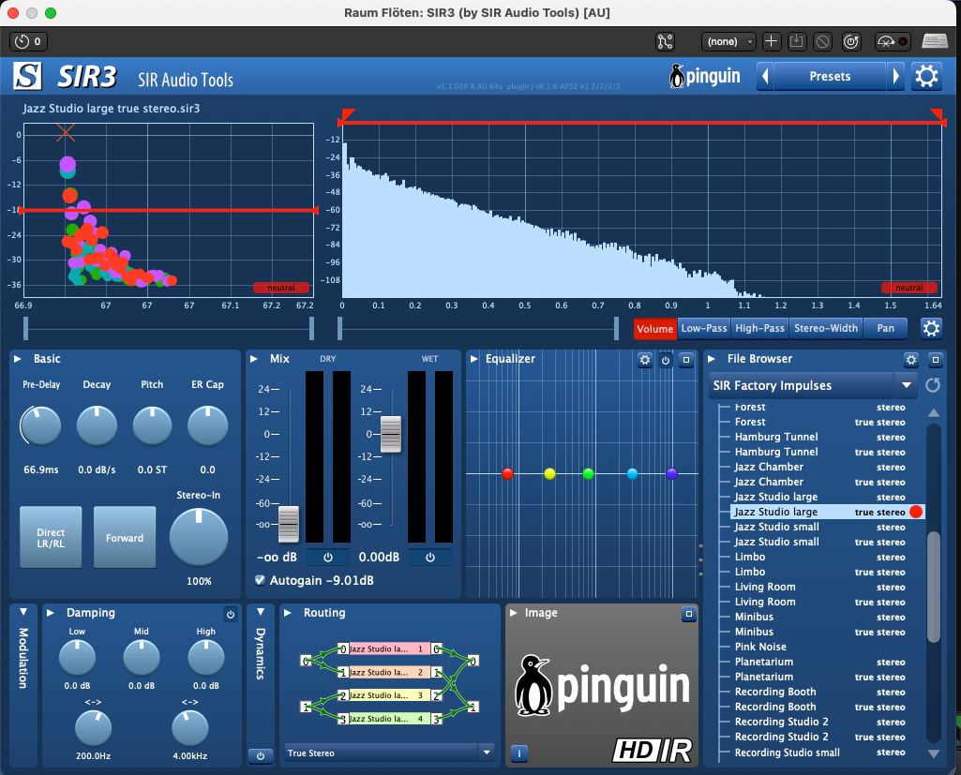
Task: Toggle the Damping power button
Action: tap(231, 614)
